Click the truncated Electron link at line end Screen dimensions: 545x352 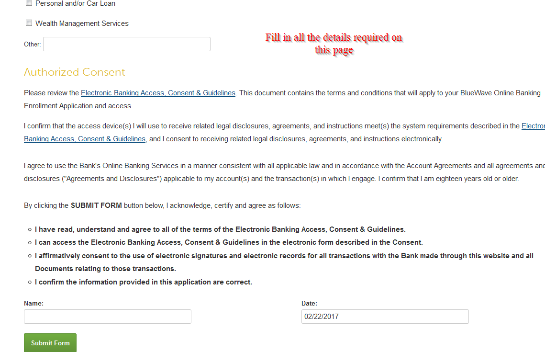(533, 126)
